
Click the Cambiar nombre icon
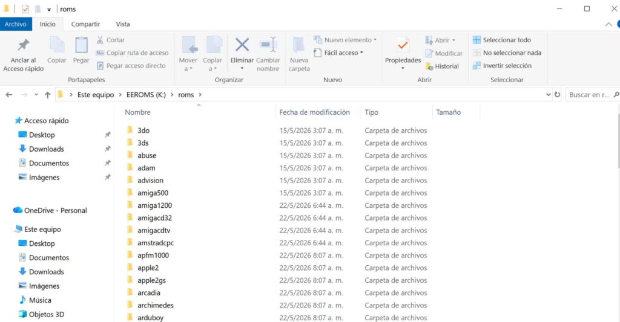coord(268,45)
